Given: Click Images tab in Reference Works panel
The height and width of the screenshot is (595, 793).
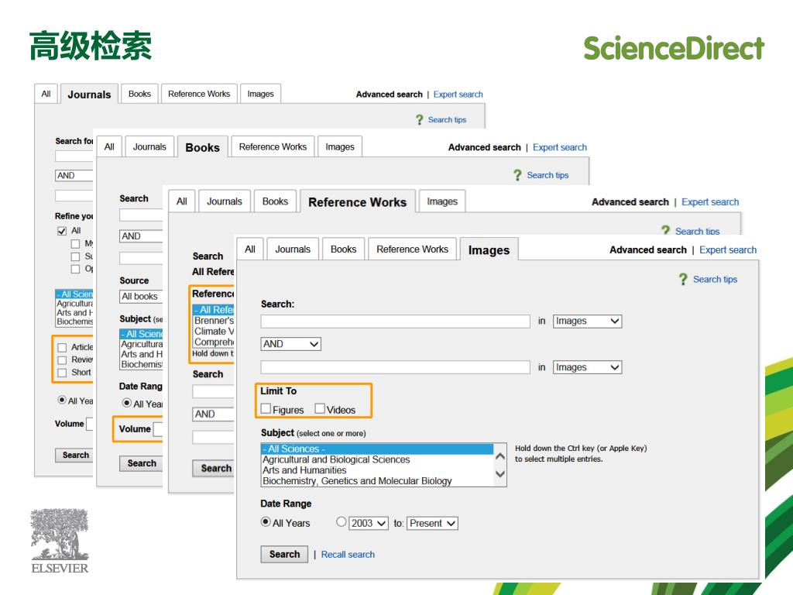Looking at the screenshot, I should point(442,201).
